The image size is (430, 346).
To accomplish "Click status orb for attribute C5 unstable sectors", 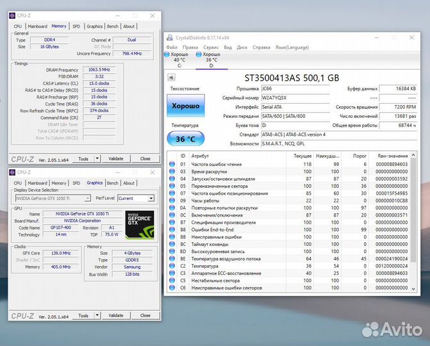I will click(172, 281).
